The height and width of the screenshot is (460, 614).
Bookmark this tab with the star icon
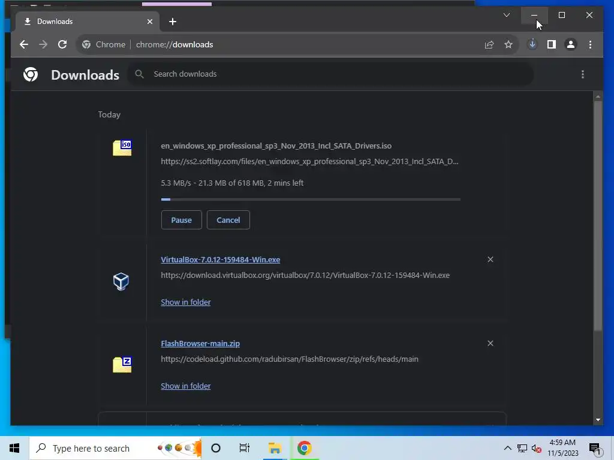(x=508, y=44)
